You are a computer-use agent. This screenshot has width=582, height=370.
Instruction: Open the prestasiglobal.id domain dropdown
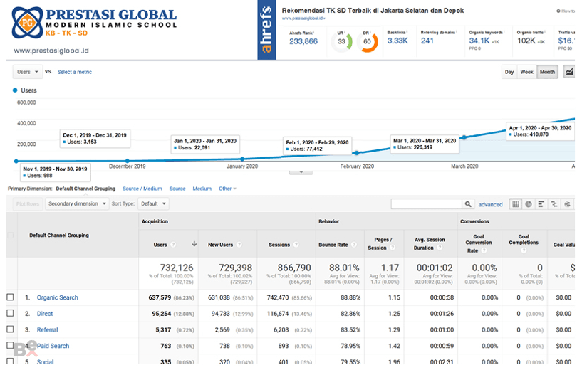(303, 18)
